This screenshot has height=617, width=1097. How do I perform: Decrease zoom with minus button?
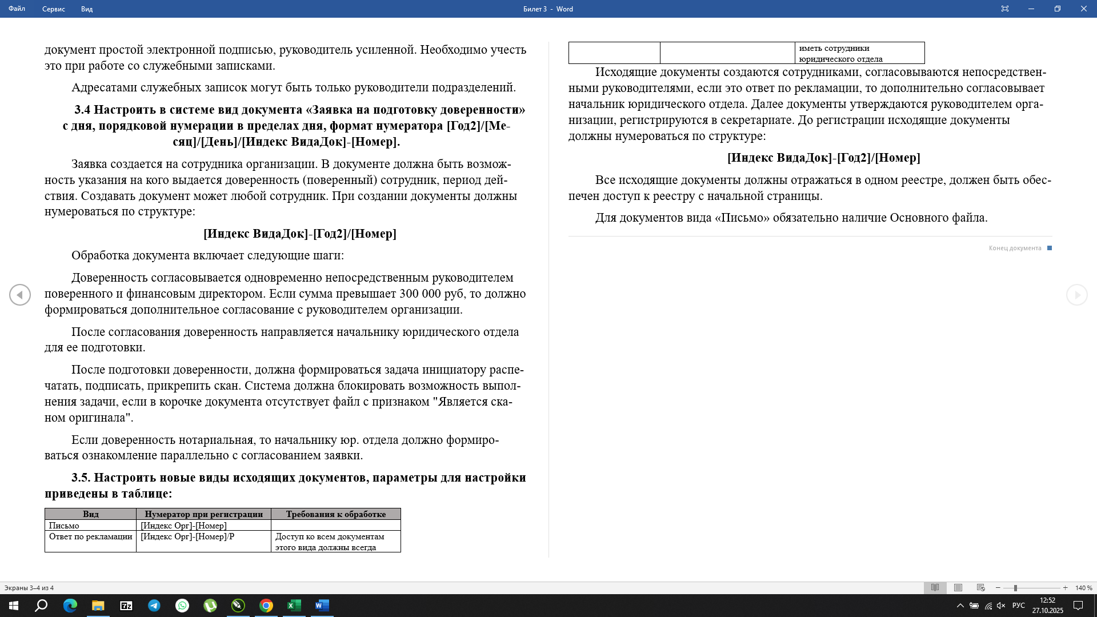(998, 588)
